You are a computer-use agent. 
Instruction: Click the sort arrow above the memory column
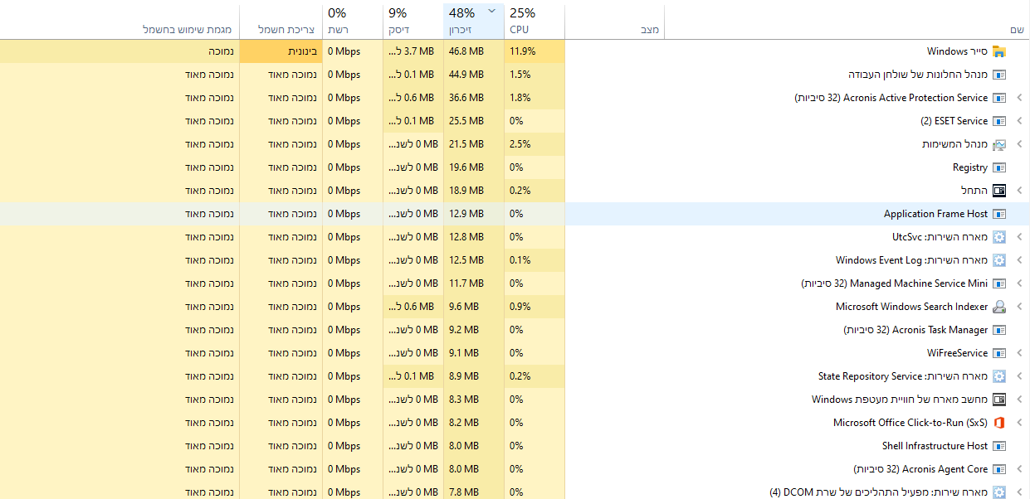[491, 12]
